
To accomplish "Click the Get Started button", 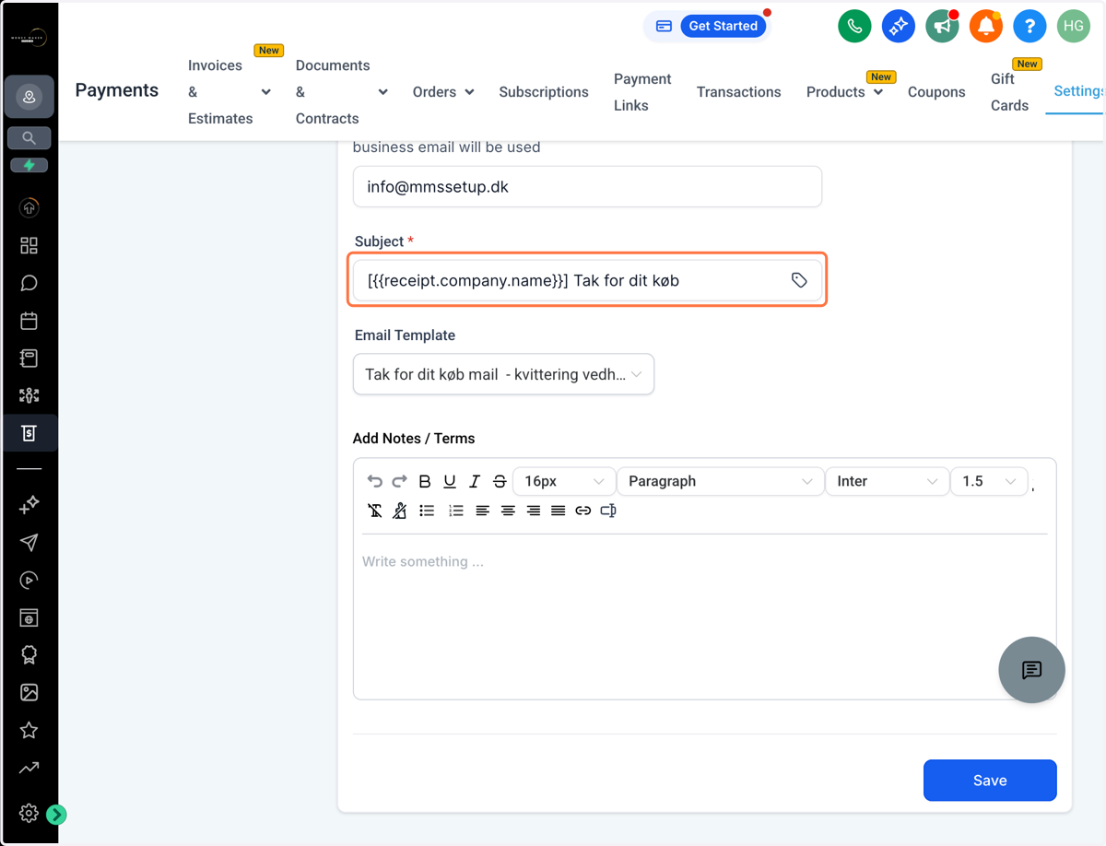I will click(x=723, y=26).
